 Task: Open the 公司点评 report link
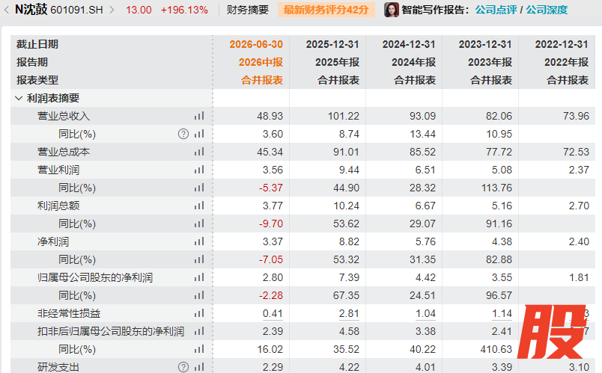click(496, 10)
